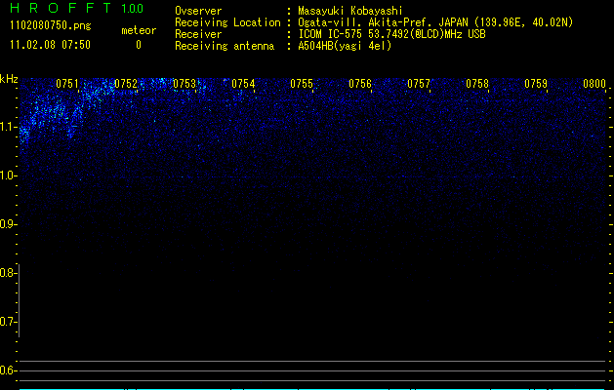
Task: Click the 0800 time marker
Action: pyautogui.click(x=594, y=84)
